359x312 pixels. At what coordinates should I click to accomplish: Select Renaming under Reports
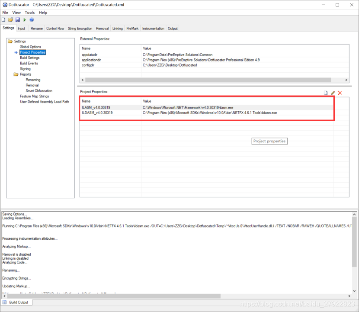33,80
